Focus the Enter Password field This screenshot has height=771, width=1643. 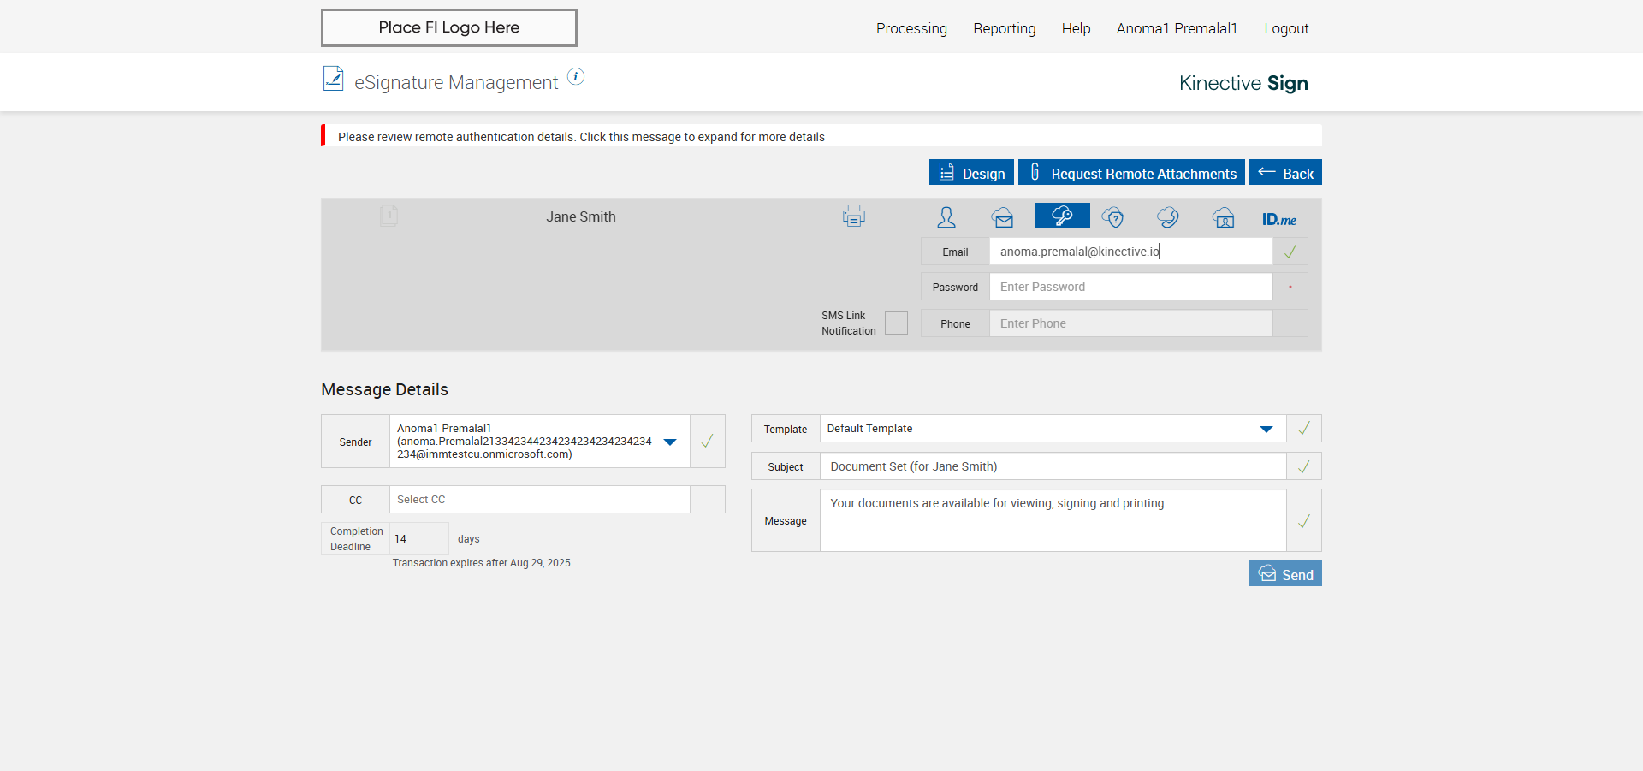click(1131, 287)
